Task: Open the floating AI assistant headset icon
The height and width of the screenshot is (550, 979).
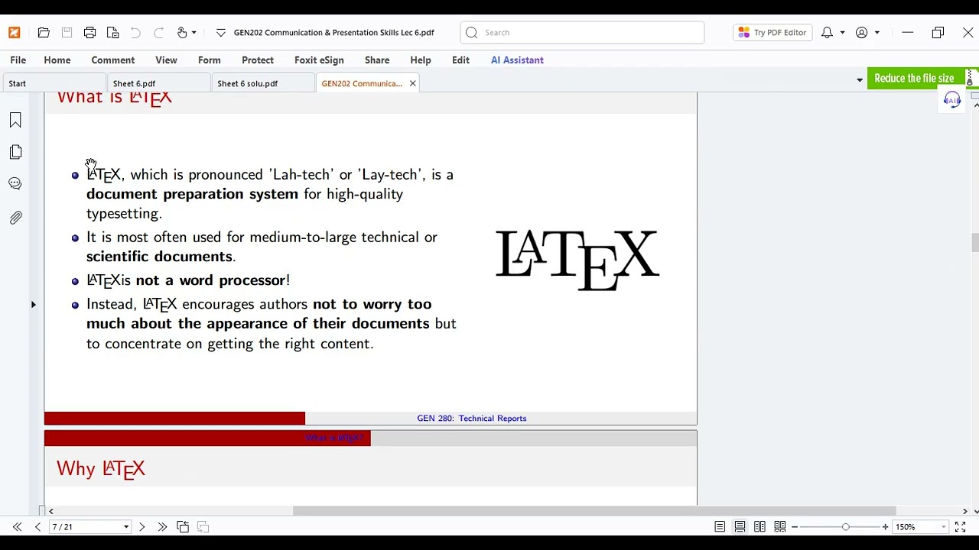Action: coord(952,100)
